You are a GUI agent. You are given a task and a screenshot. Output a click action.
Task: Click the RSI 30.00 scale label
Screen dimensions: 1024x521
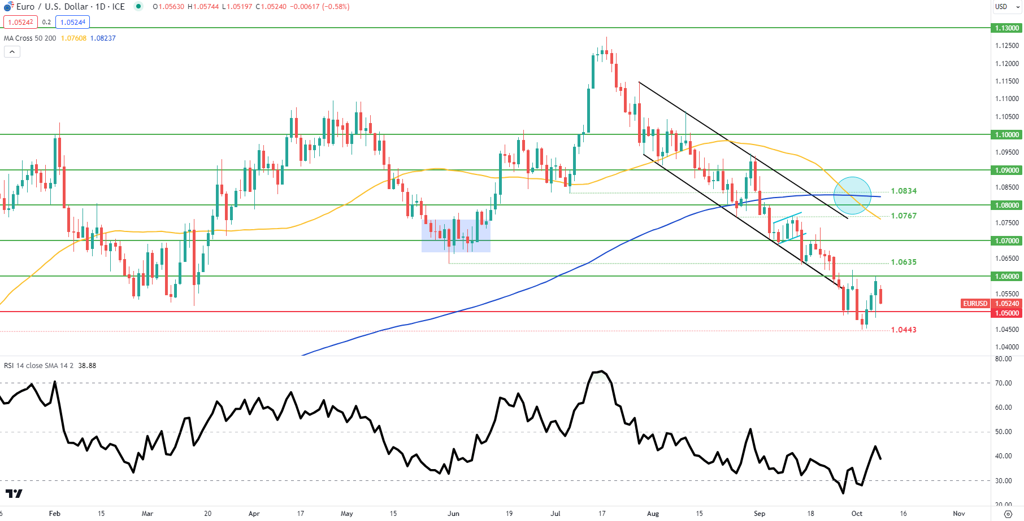[1004, 480]
